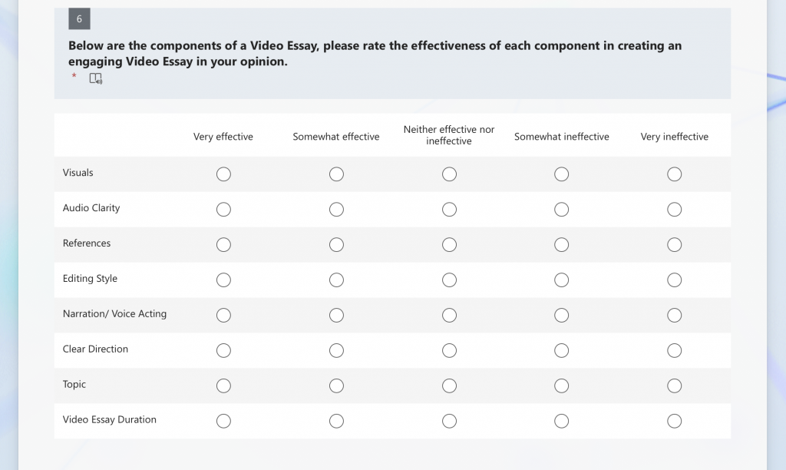Select Somewhat effective for Audio Clarity
This screenshot has height=470, width=786.
(x=336, y=209)
